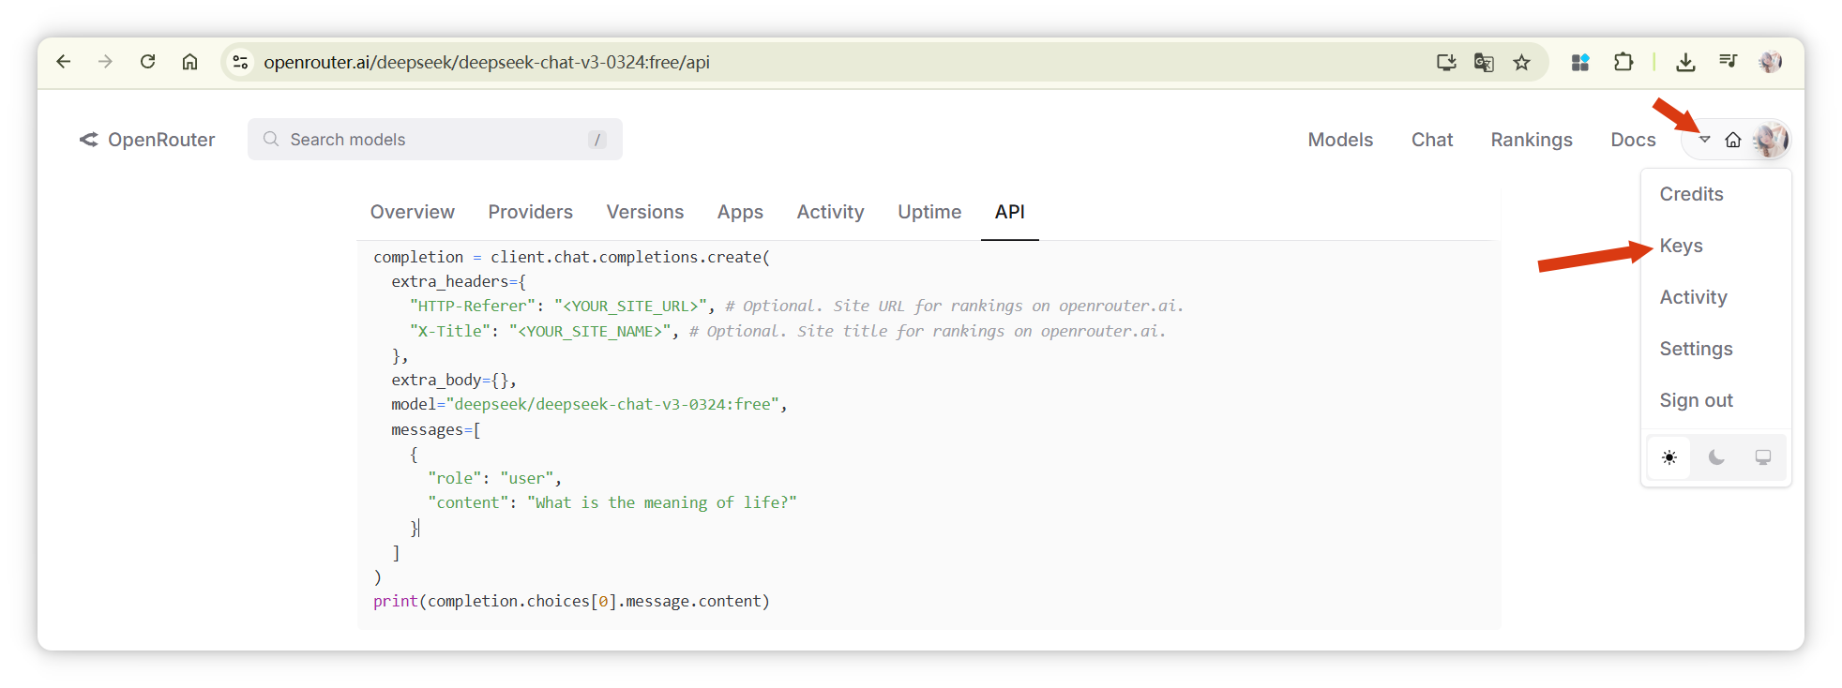This screenshot has width=1842, height=688.
Task: Click the "extra_body={}," code line
Action: click(454, 380)
